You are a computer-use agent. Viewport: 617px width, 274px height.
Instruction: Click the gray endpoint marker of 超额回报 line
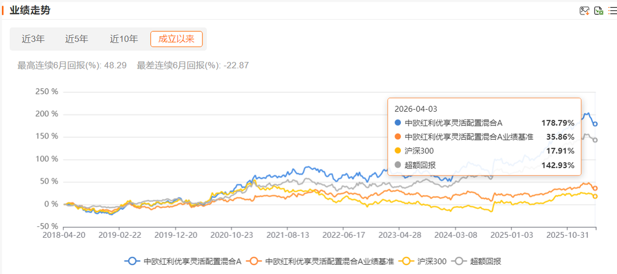point(596,140)
